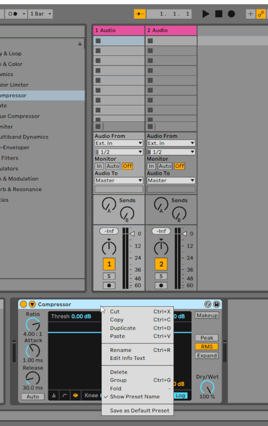This screenshot has height=426, width=268.
Task: Click first clip slot stop button in 2 Audio
Action: click(x=150, y=41)
